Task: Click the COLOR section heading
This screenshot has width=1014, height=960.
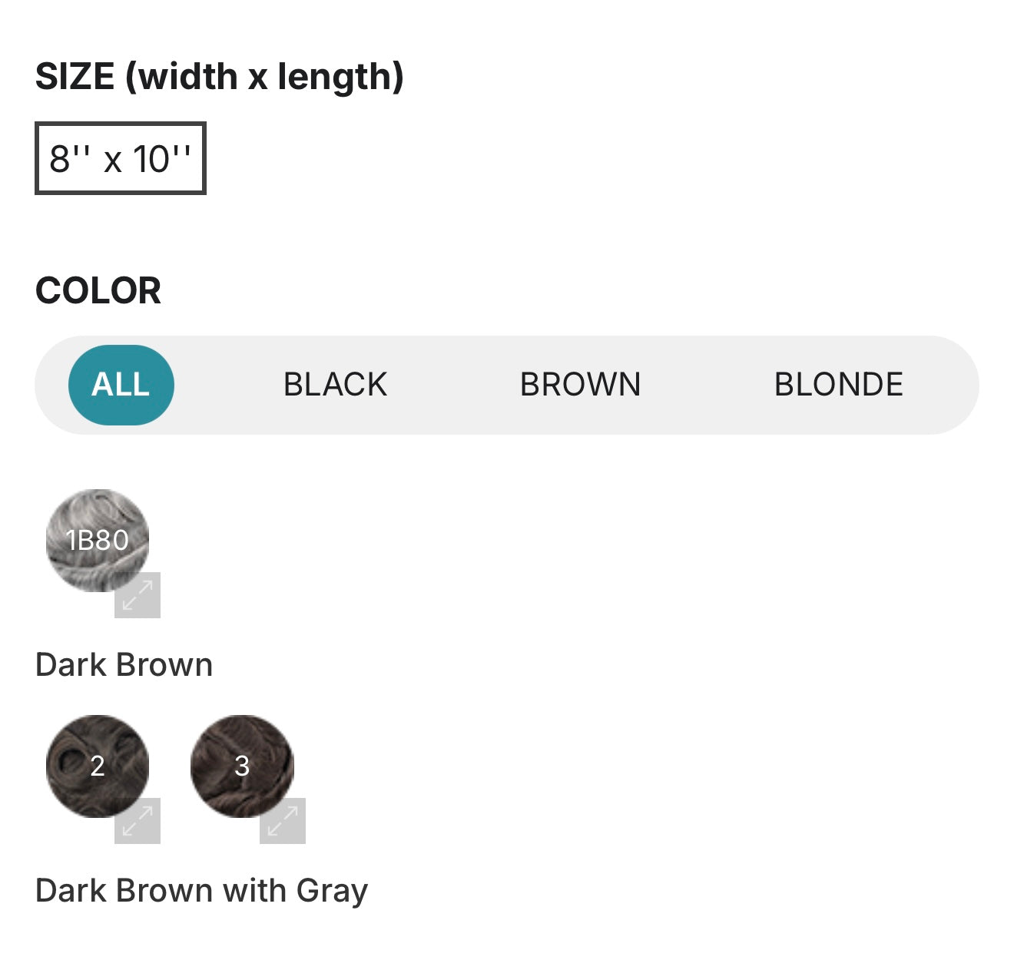Action: (98, 291)
